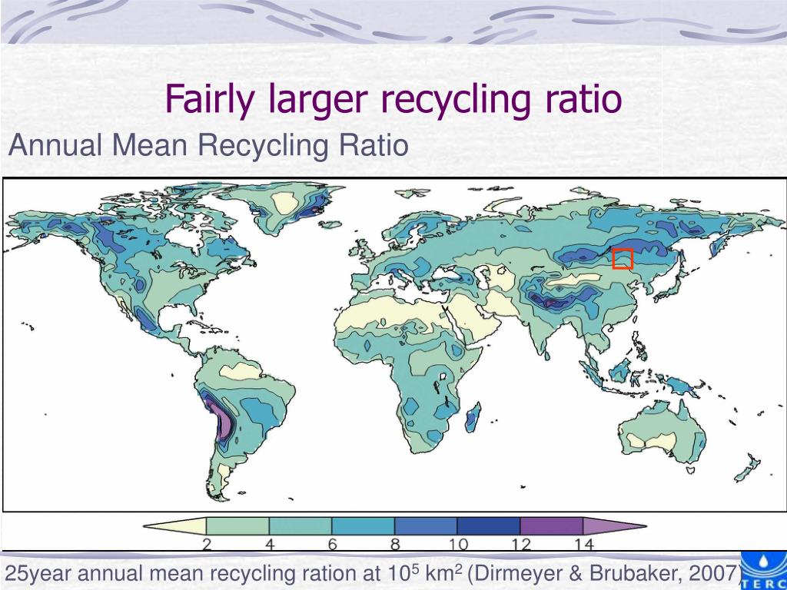
Task: Click the color bar label '10'
Action: click(x=457, y=545)
